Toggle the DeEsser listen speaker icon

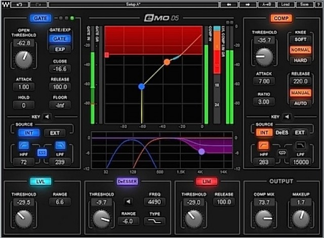pos(128,202)
